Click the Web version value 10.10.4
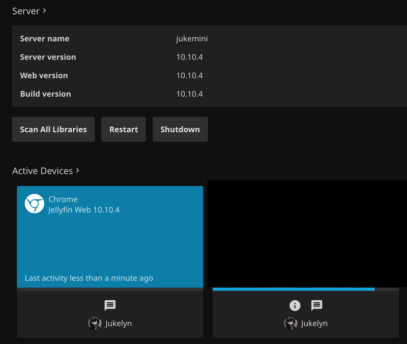Screen dimensions: 407x344 (189, 75)
